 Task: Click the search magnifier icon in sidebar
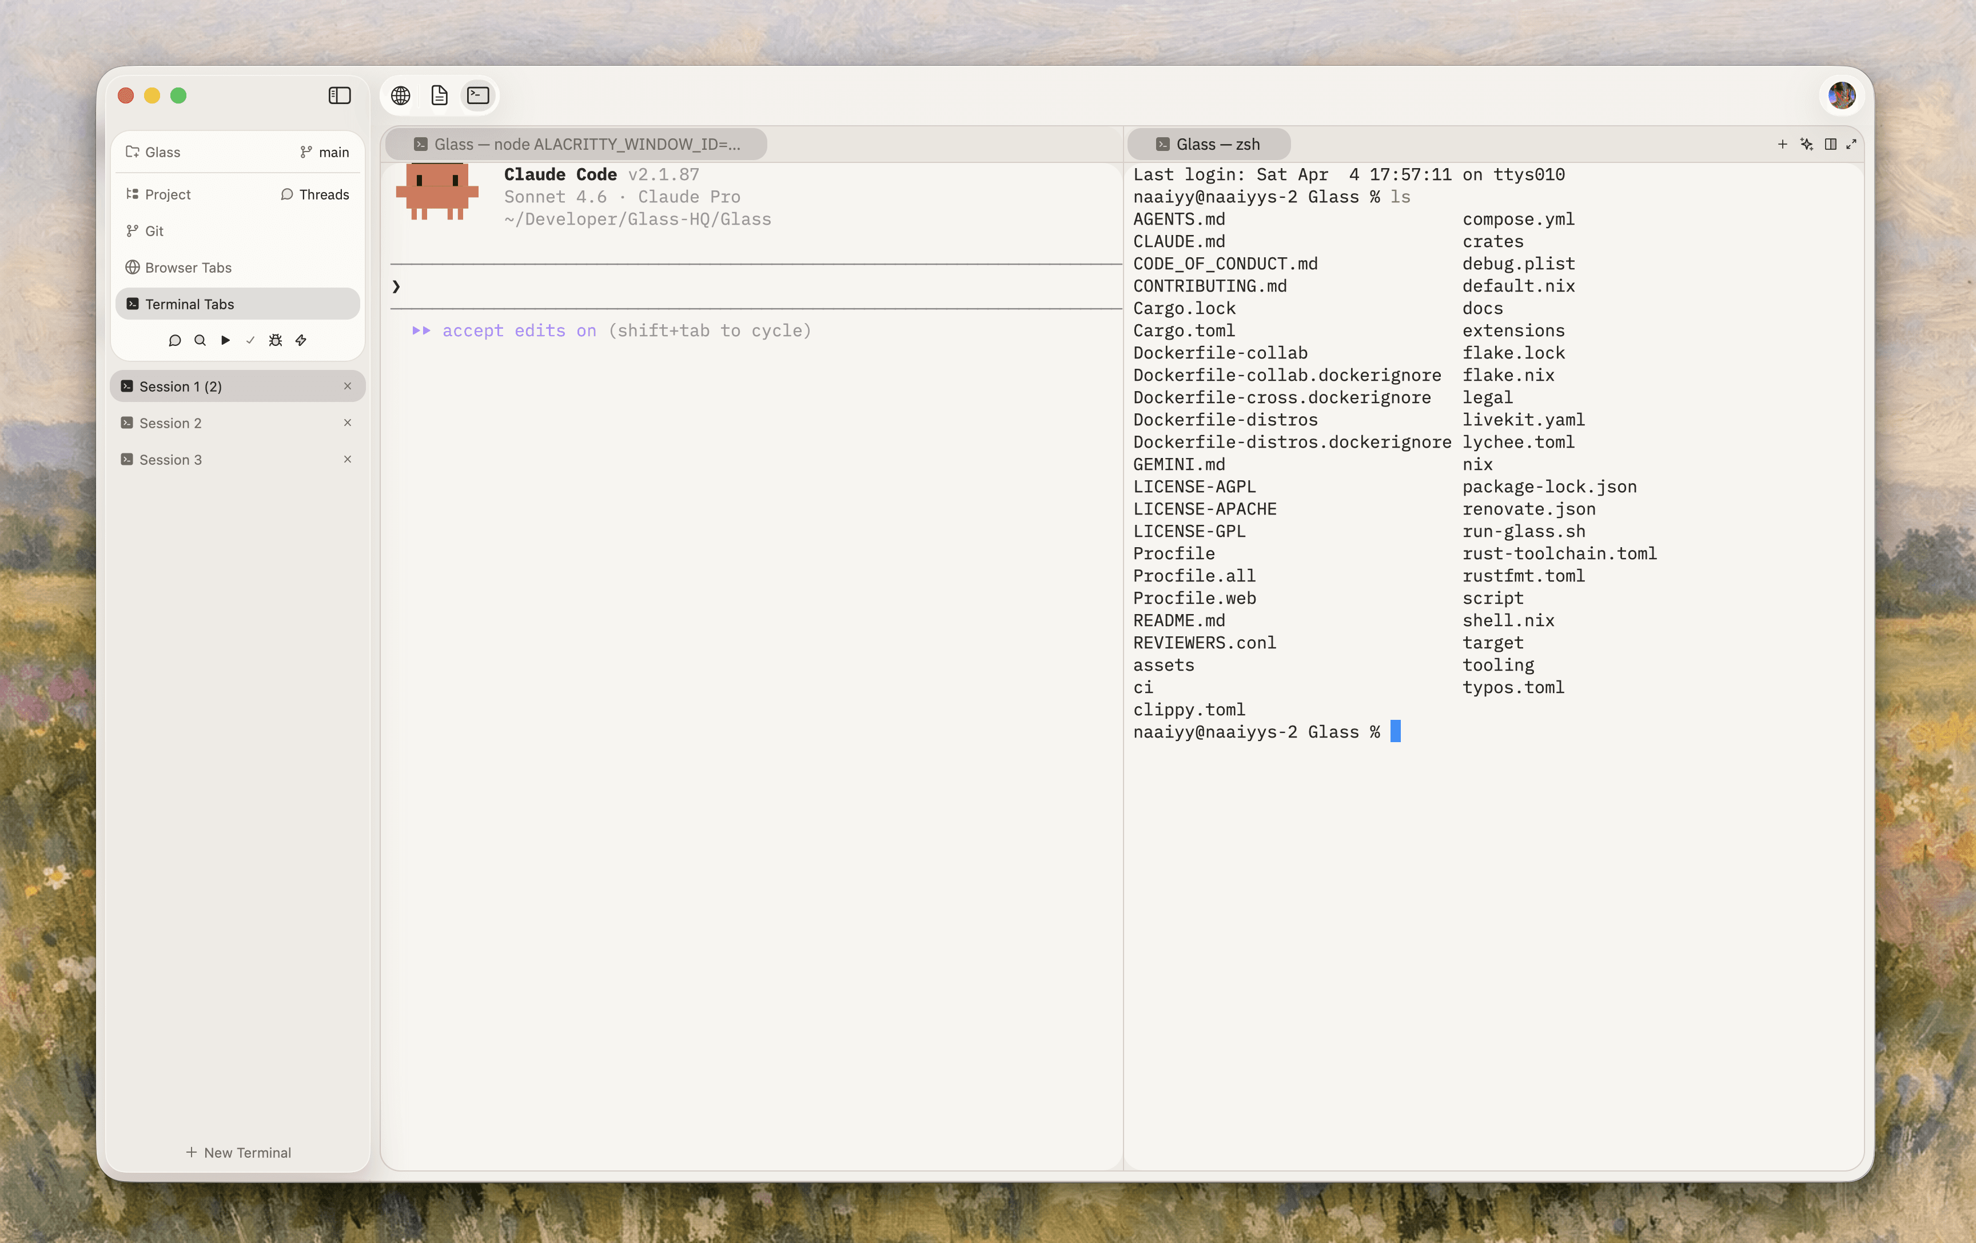pyautogui.click(x=200, y=340)
